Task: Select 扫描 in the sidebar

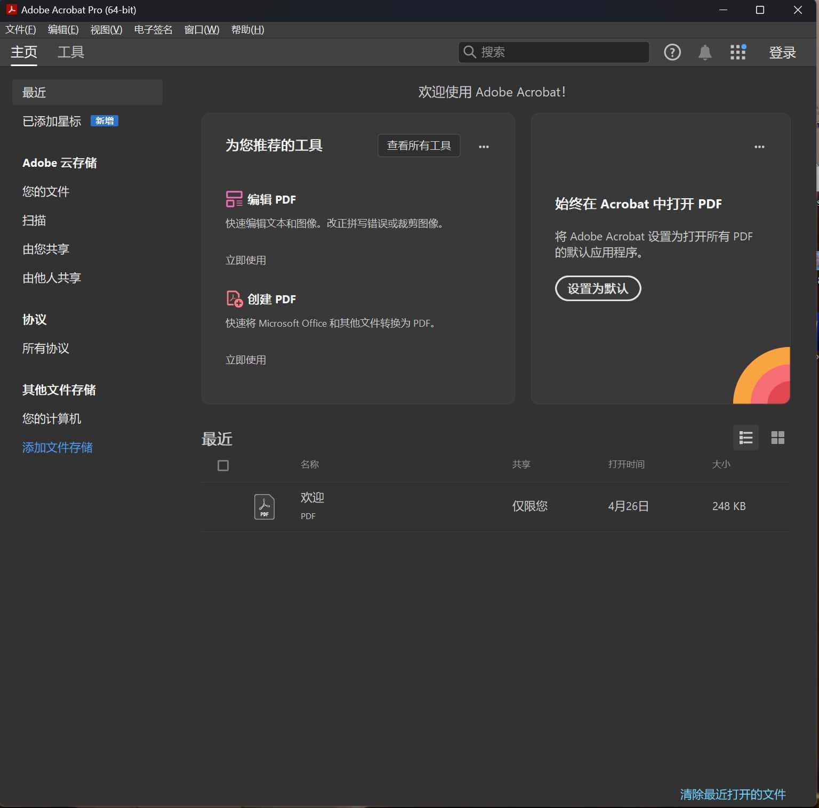Action: pos(34,220)
